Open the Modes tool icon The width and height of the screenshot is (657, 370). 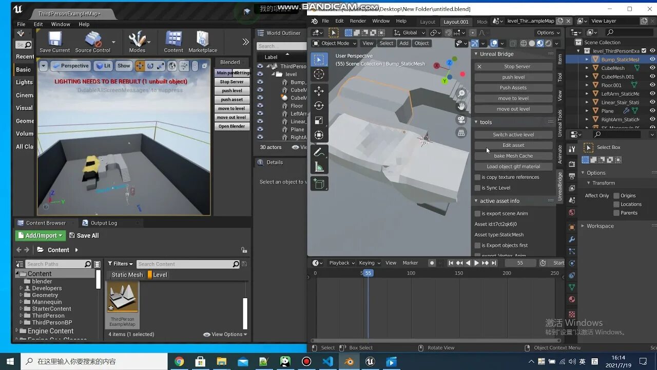tap(137, 42)
